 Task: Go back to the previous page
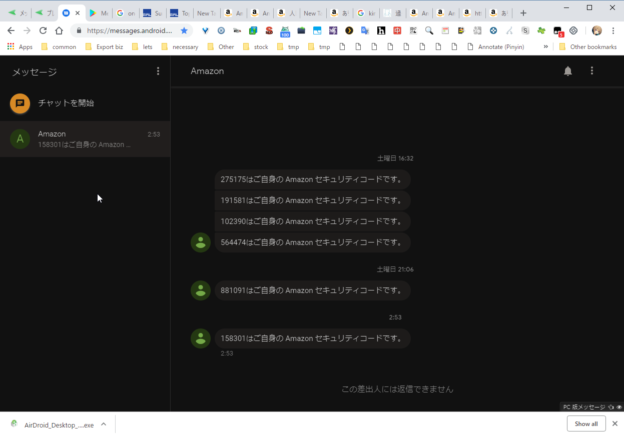[11, 30]
